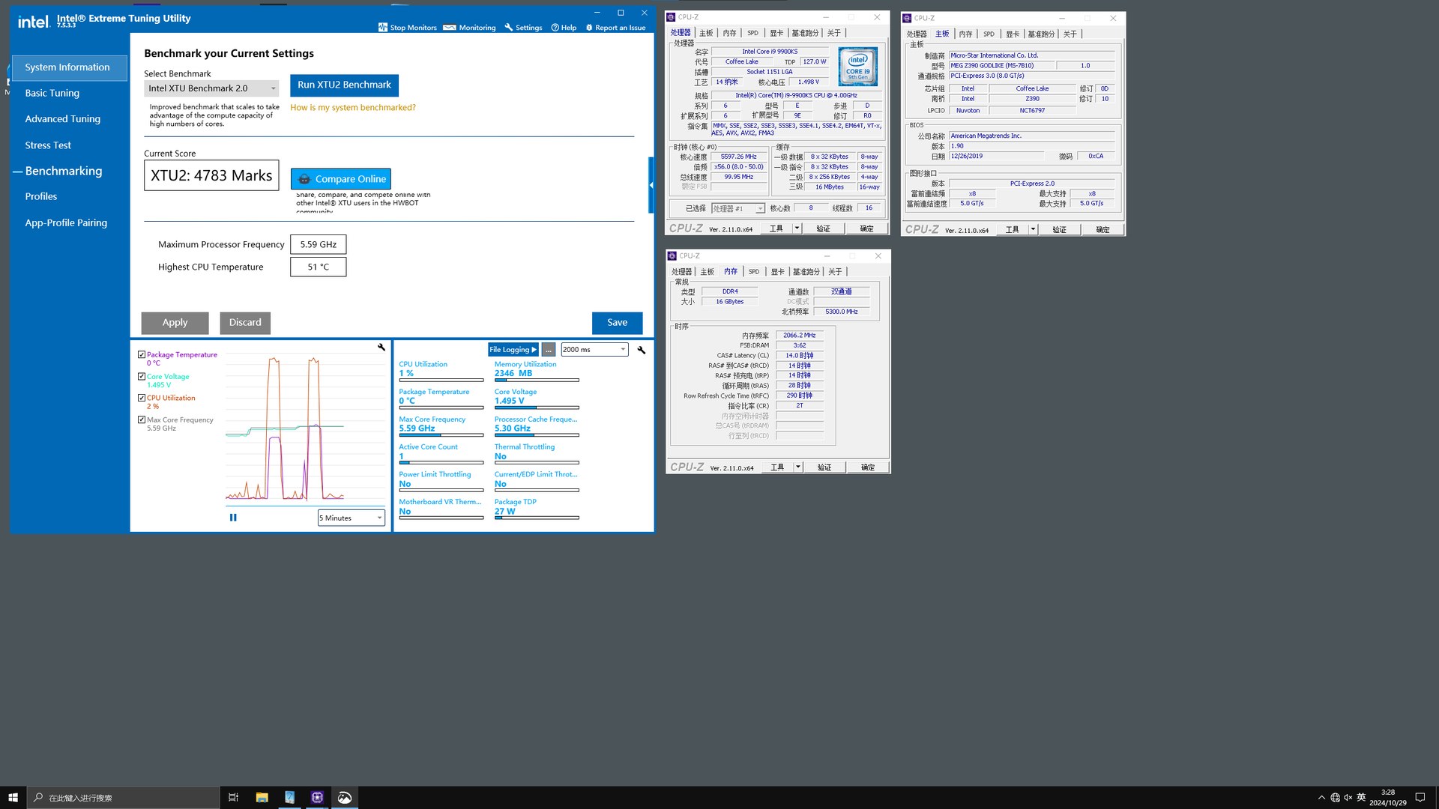The height and width of the screenshot is (809, 1439).
Task: Click the third taskbar app icon after File Explorer
Action: pos(345,798)
